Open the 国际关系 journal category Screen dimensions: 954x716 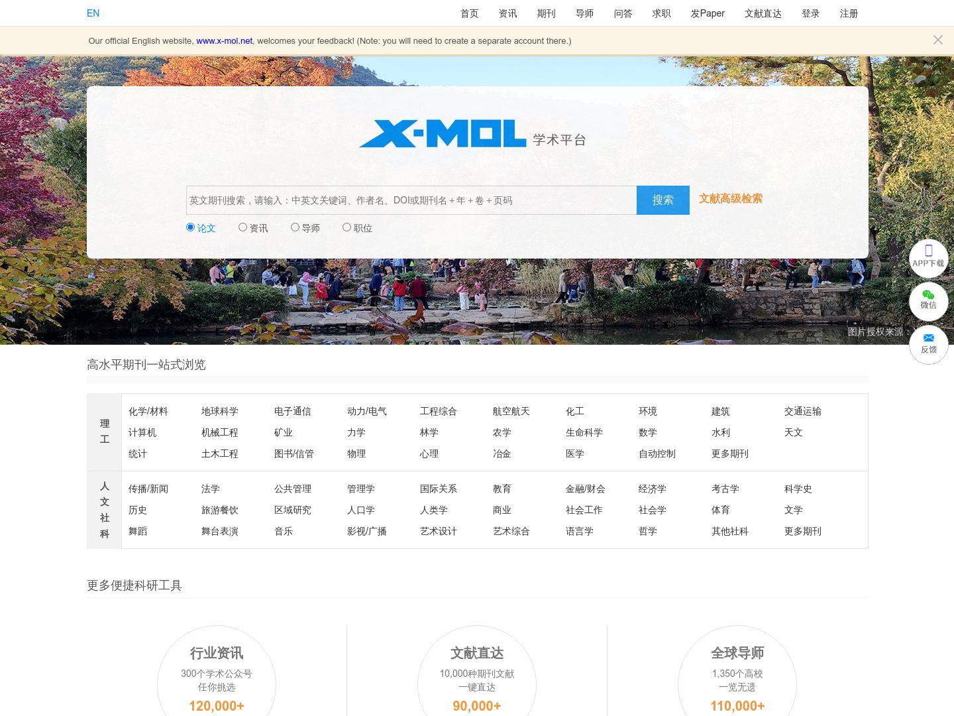[x=439, y=489]
